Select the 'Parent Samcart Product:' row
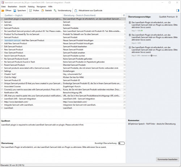The width and height of the screenshot is (181, 167). click(63, 65)
